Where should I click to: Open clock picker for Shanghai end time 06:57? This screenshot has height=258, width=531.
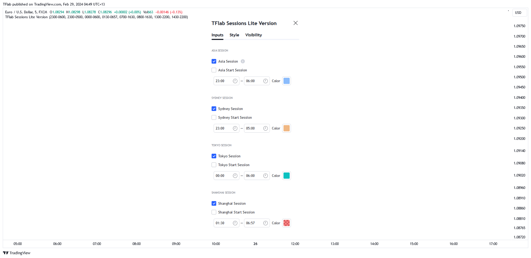265,223
